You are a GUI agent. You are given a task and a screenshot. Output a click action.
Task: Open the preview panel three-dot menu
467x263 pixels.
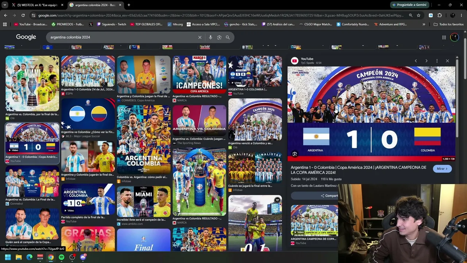point(437,61)
